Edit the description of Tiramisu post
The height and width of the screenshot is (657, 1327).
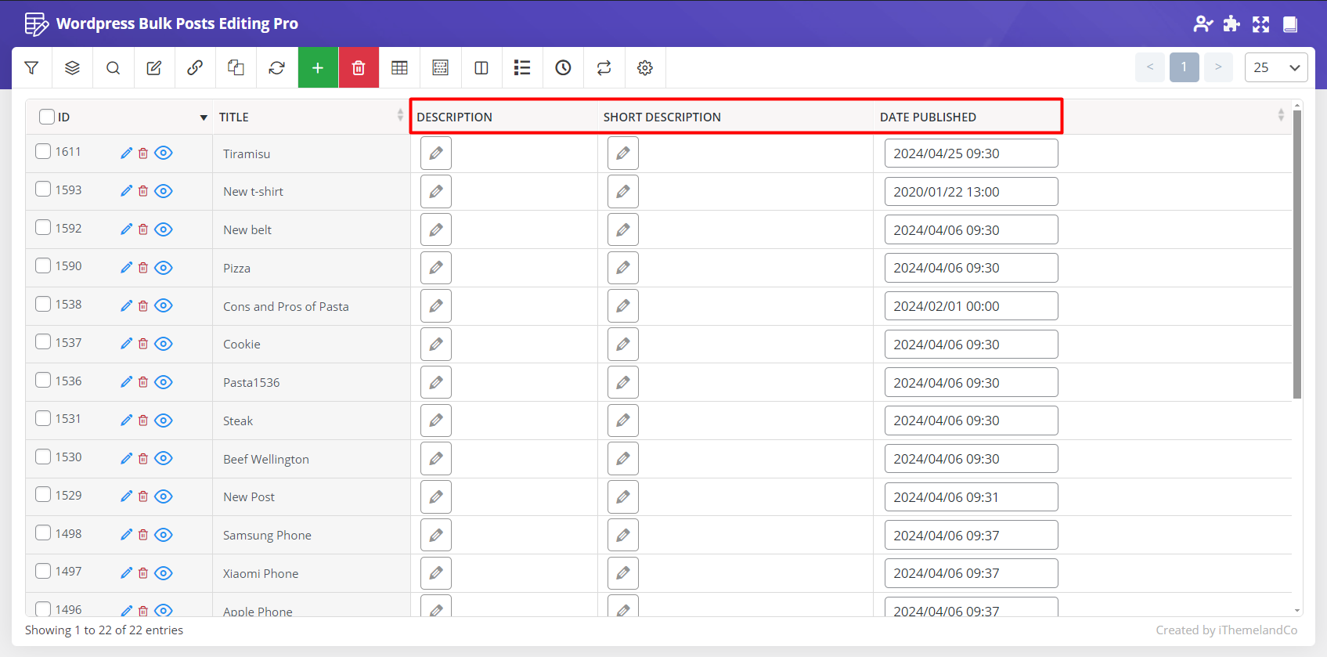pyautogui.click(x=436, y=153)
